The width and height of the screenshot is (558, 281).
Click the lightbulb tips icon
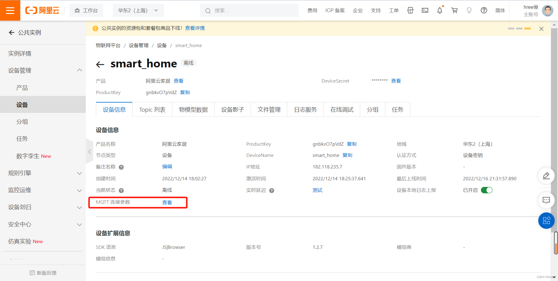(469, 10)
